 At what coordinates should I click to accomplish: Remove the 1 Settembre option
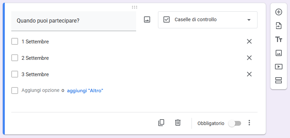click(x=249, y=42)
